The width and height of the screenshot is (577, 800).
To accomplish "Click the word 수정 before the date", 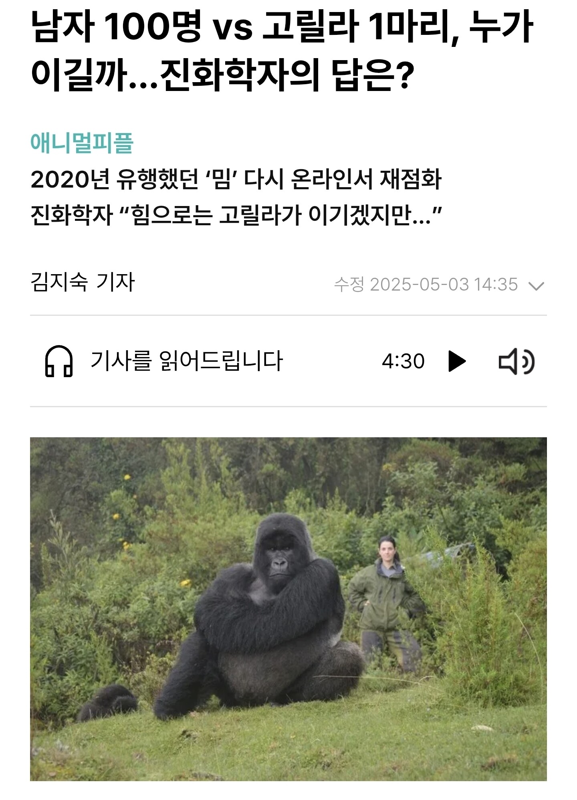I will (x=349, y=284).
